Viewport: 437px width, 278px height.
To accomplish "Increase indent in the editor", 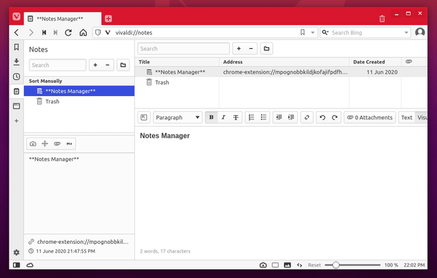I will [291, 117].
